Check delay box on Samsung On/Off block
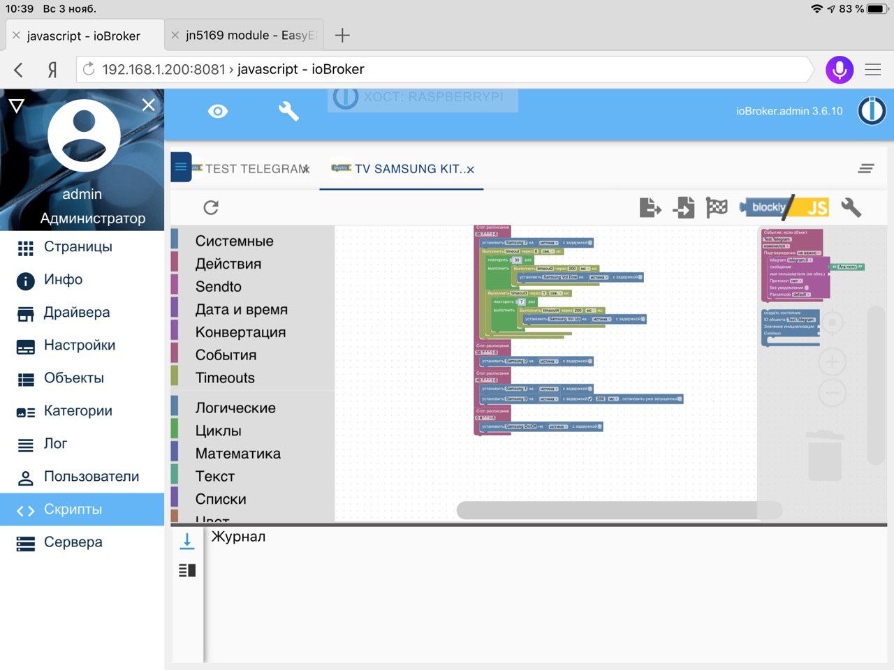 (600, 426)
